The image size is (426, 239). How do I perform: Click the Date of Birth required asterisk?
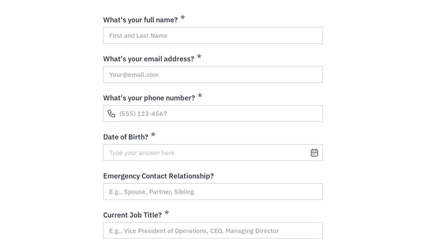point(153,135)
